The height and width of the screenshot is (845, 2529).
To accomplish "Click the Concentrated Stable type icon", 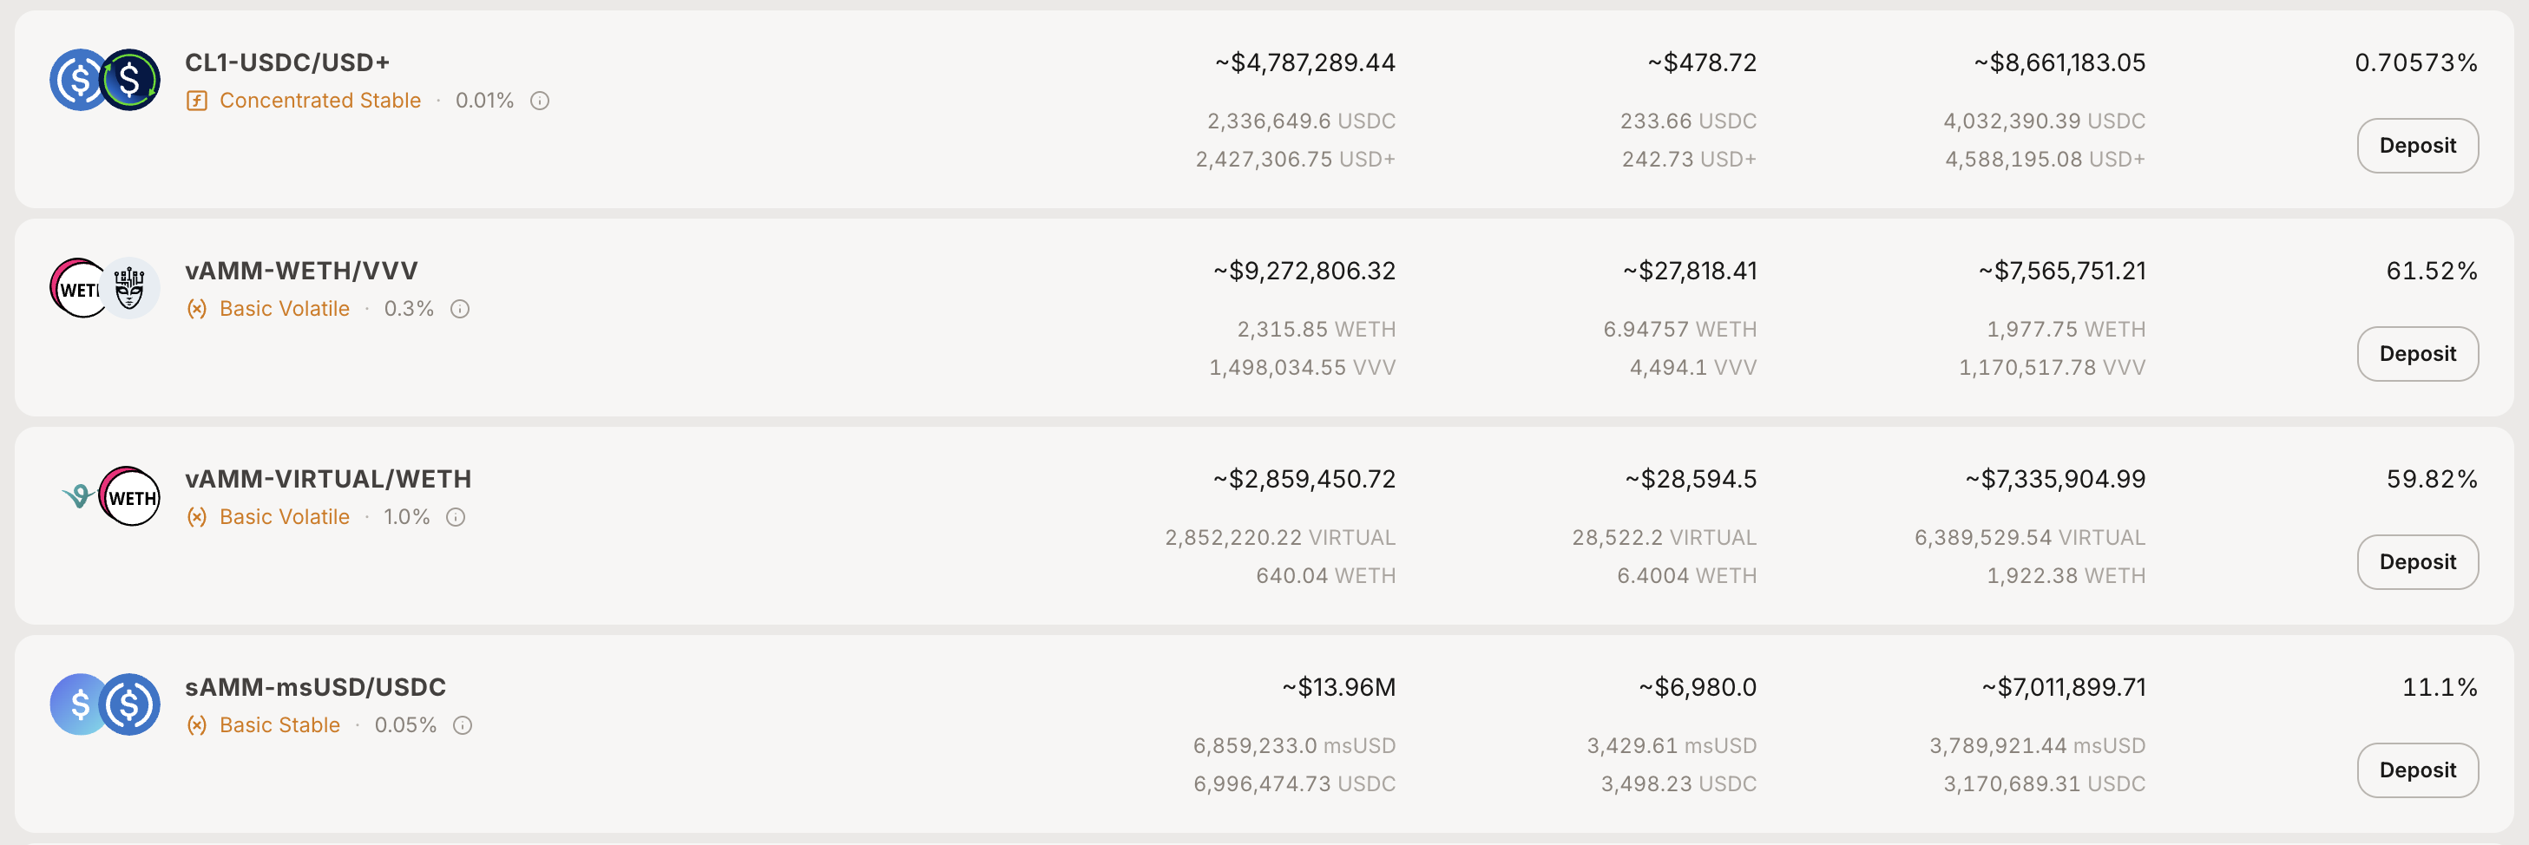I will (x=196, y=102).
